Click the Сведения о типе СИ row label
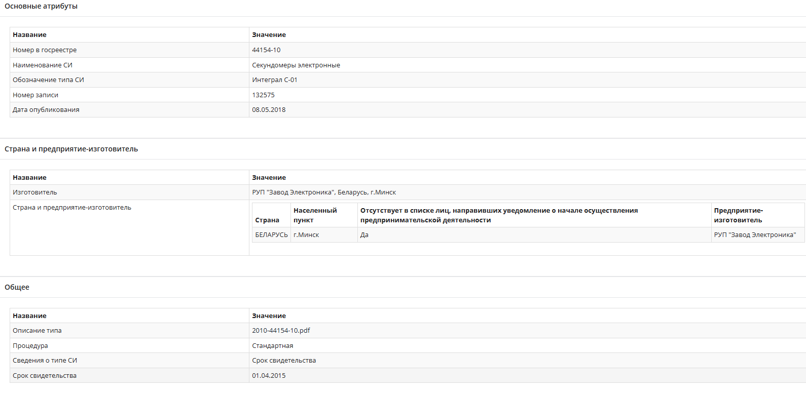Image resolution: width=806 pixels, height=393 pixels. click(x=45, y=361)
